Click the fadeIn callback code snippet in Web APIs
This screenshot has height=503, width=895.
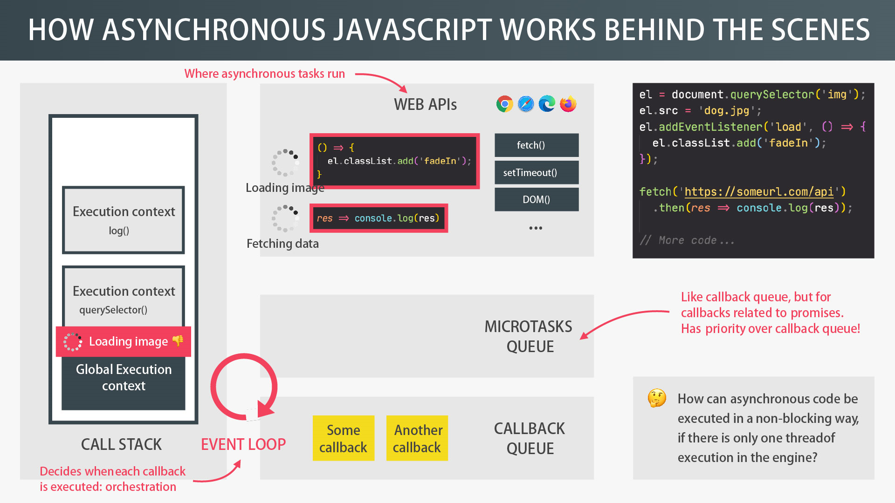pos(394,161)
